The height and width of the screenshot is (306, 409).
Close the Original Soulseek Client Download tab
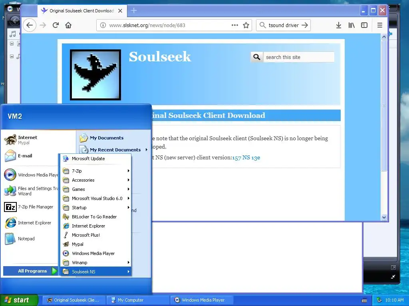(120, 11)
